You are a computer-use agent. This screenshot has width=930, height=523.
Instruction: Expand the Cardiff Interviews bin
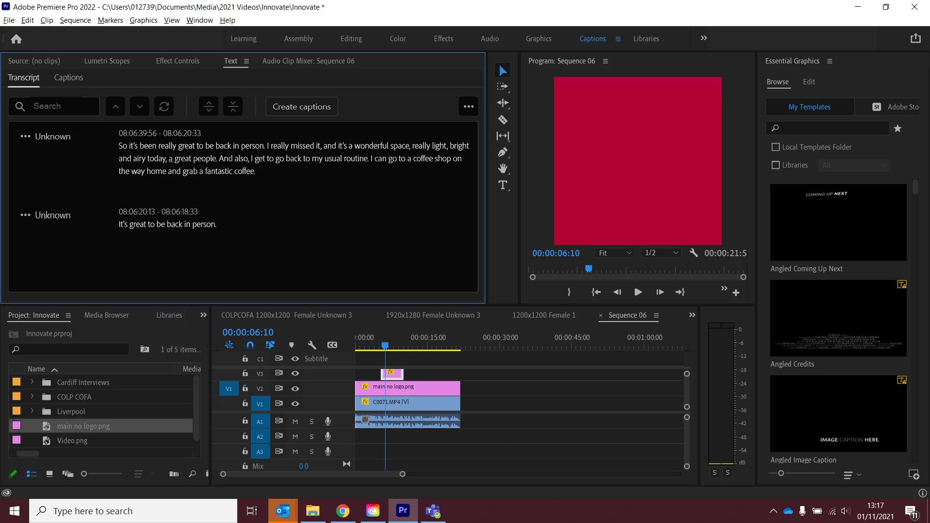[32, 382]
